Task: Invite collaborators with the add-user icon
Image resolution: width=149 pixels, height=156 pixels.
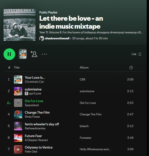Action: [x=34, y=54]
